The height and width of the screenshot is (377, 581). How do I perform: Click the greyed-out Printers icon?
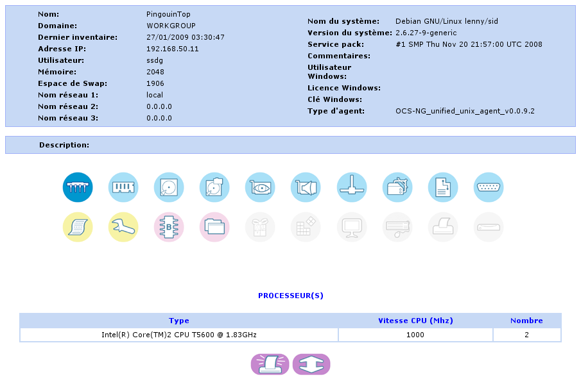(443, 227)
